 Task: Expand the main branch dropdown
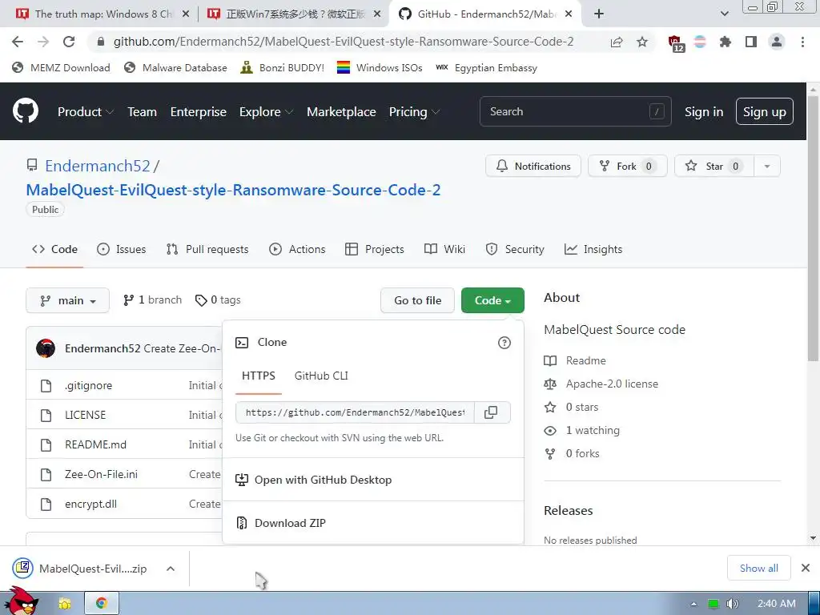coord(67,300)
